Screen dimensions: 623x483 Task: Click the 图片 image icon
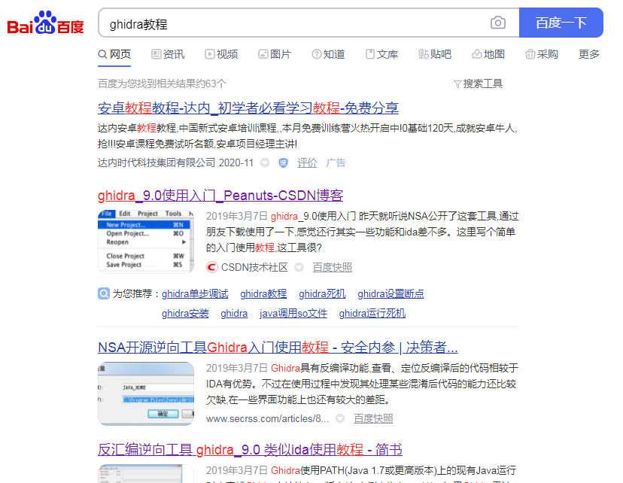pos(263,54)
